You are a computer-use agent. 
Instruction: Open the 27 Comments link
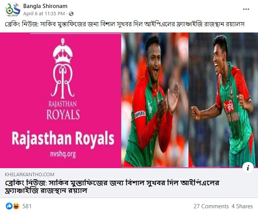tap(211, 206)
